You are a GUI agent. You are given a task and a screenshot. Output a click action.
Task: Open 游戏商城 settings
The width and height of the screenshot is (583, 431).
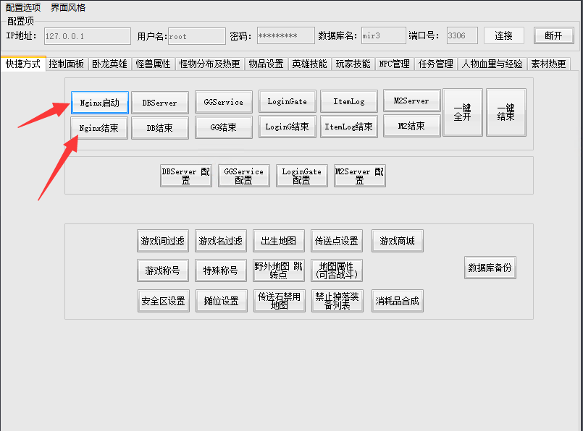(x=397, y=241)
